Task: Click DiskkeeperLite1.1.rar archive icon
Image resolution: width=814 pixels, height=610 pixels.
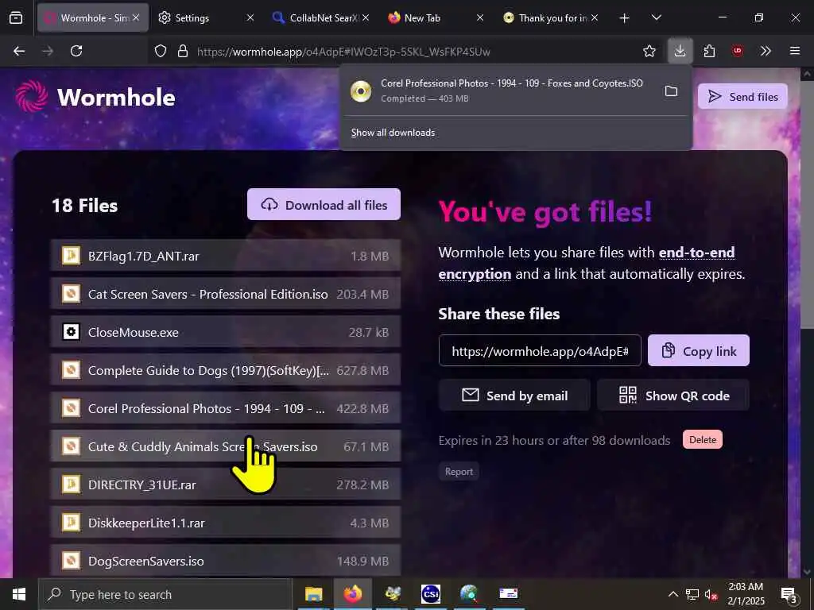Action: (x=71, y=523)
